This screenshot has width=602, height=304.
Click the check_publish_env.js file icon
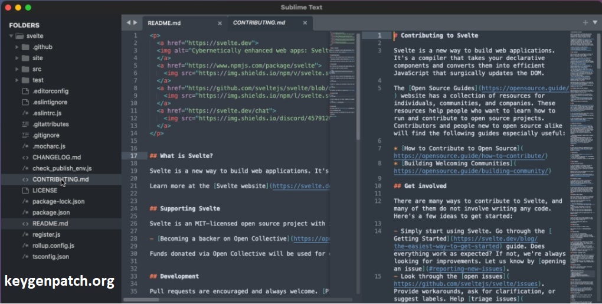pos(25,168)
